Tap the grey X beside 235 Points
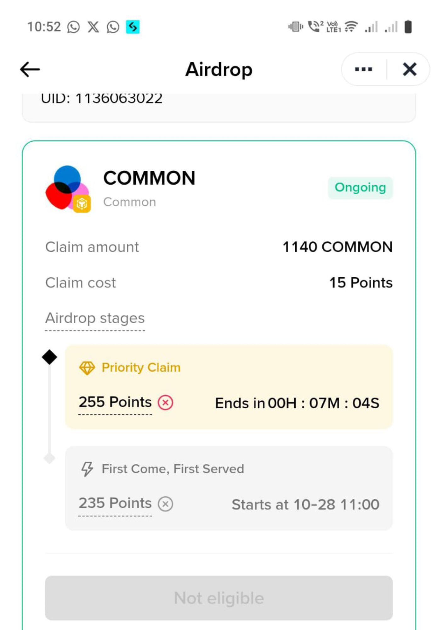Viewport: 438px width, 630px height. pyautogui.click(x=165, y=504)
